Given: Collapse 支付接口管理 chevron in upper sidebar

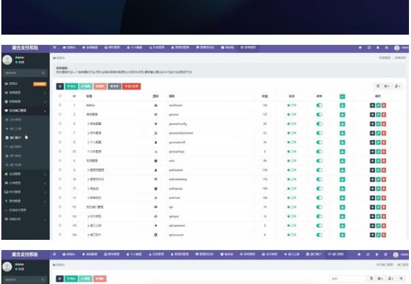Looking at the screenshot, I should coord(45,111).
